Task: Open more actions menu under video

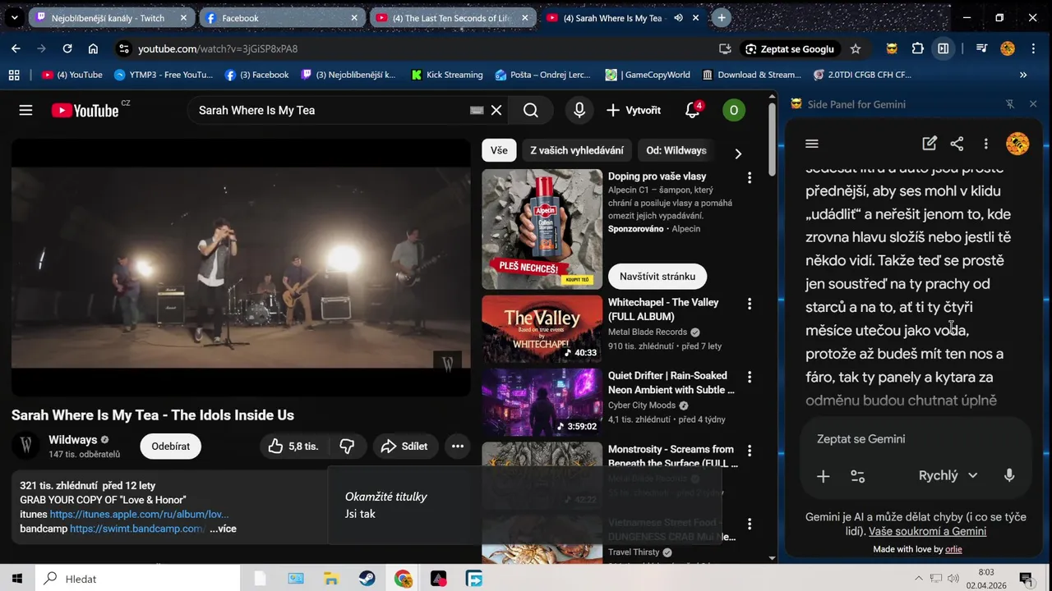Action: pyautogui.click(x=458, y=446)
